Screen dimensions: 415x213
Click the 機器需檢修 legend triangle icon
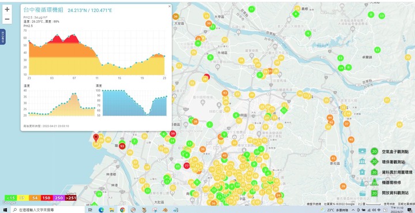coord(362,182)
